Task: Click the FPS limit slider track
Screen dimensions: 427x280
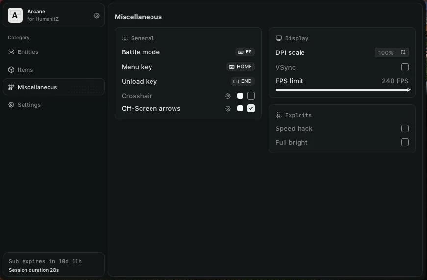Action: 342,90
